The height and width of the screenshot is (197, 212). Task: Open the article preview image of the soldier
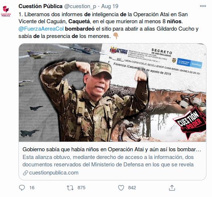pyautogui.click(x=113, y=93)
